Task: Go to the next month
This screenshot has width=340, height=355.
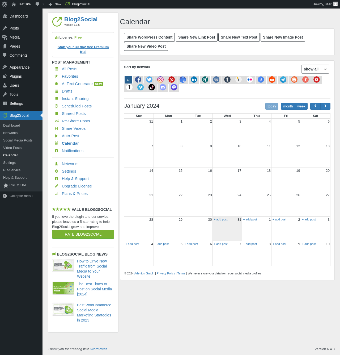Action: (x=325, y=106)
